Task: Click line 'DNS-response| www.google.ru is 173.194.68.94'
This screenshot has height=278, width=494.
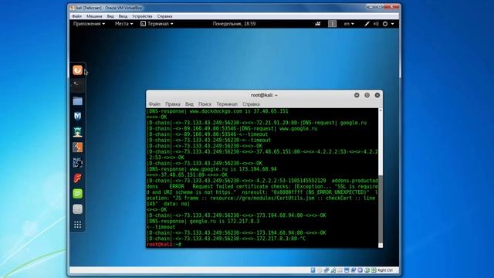Action: tap(211, 169)
